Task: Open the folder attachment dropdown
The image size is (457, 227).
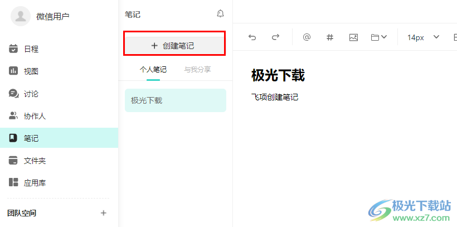Action: pyautogui.click(x=379, y=37)
